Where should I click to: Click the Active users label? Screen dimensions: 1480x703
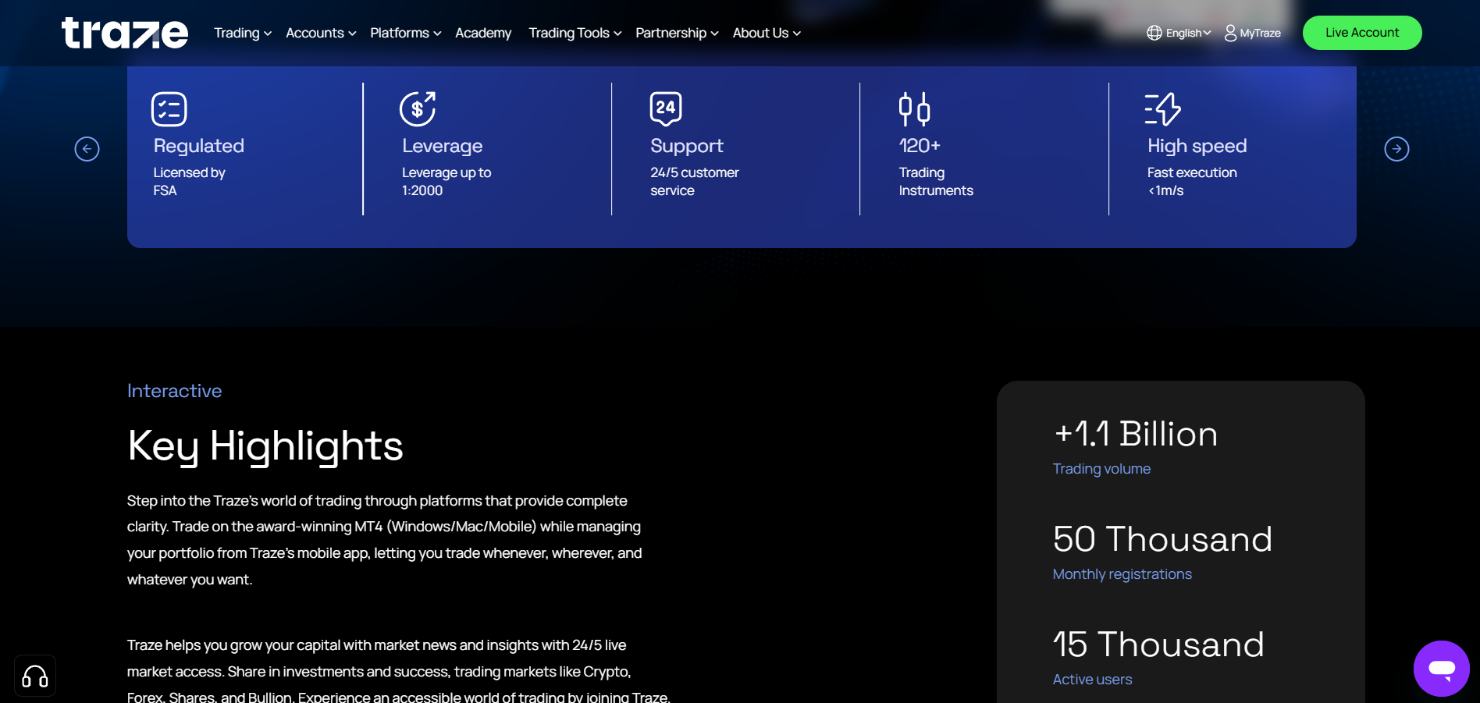pyautogui.click(x=1092, y=680)
